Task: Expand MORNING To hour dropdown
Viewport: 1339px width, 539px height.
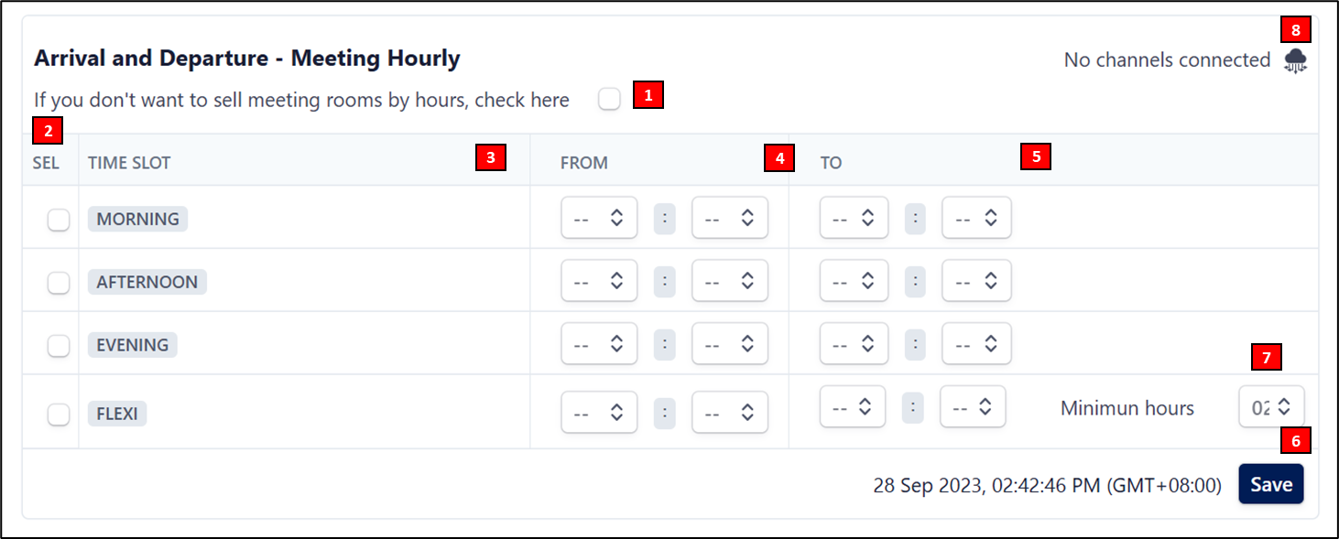Action: 854,218
